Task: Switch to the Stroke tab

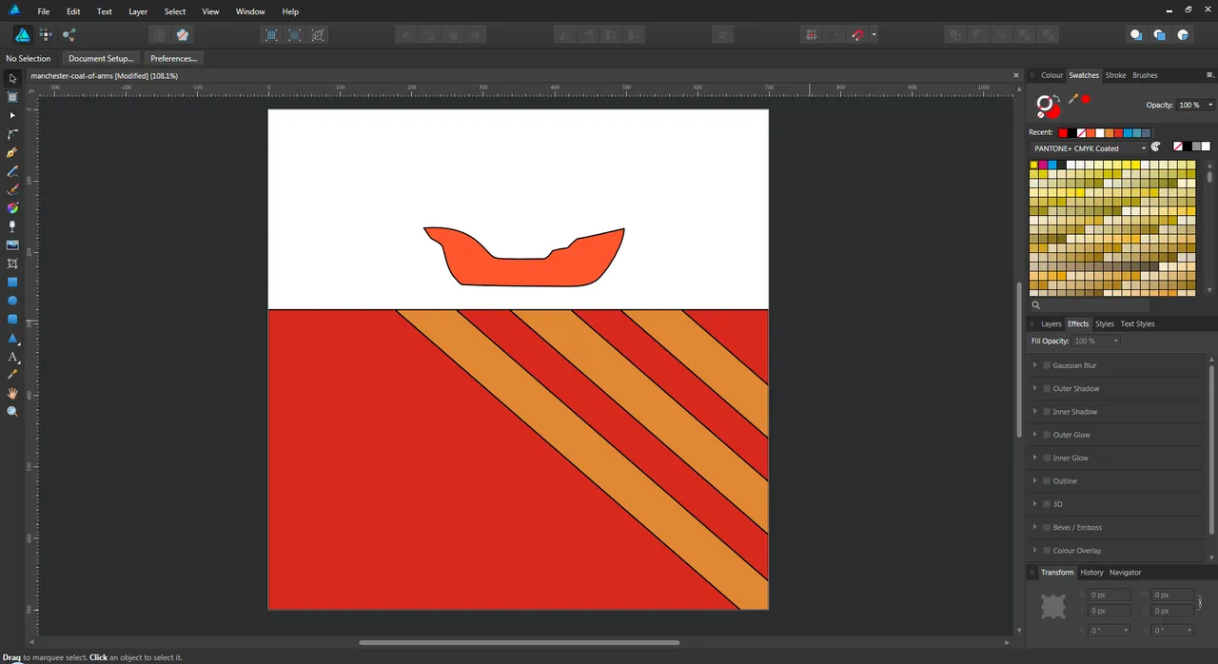Action: 1115,75
